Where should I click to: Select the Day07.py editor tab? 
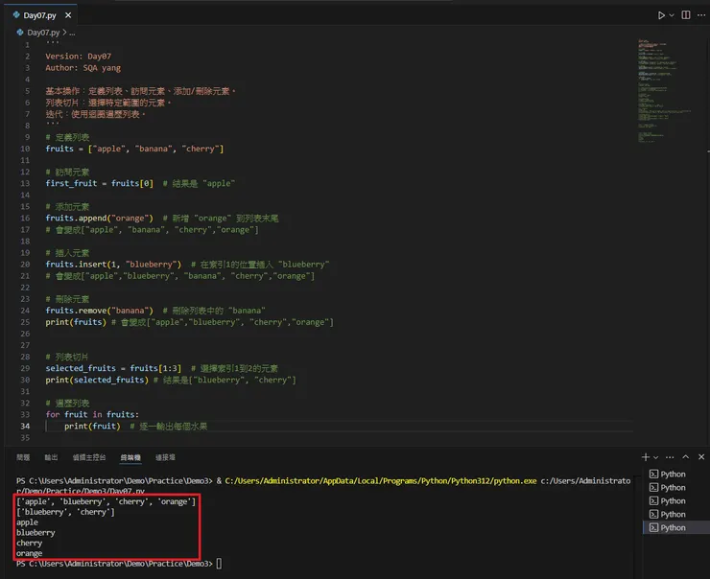pyautogui.click(x=39, y=15)
